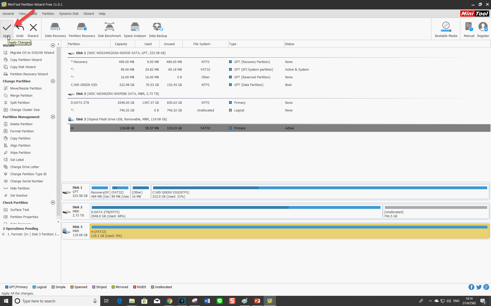Click the Register icon
The height and width of the screenshot is (306, 491).
(x=483, y=27)
